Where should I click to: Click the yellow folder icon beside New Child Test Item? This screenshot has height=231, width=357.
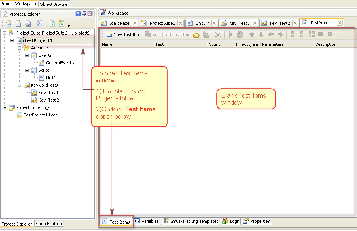[196, 35]
